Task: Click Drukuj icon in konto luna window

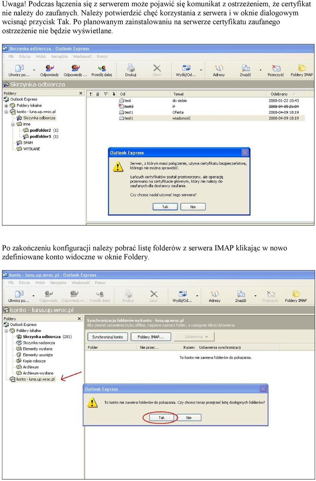Action: (x=128, y=294)
